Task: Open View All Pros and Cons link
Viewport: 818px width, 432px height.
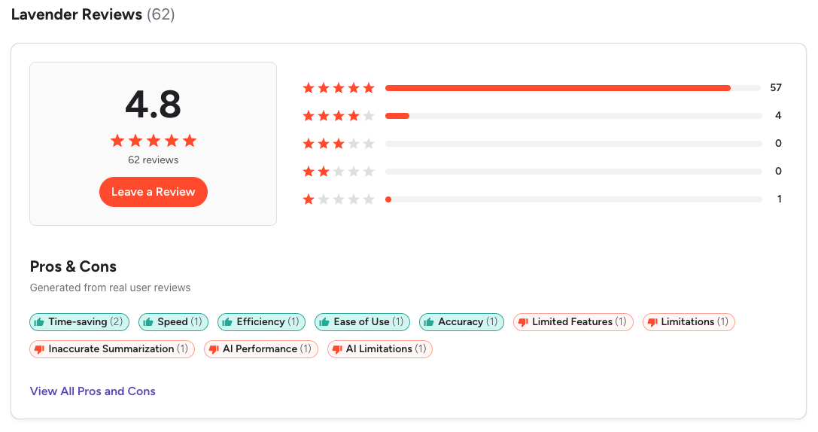Action: click(x=93, y=391)
